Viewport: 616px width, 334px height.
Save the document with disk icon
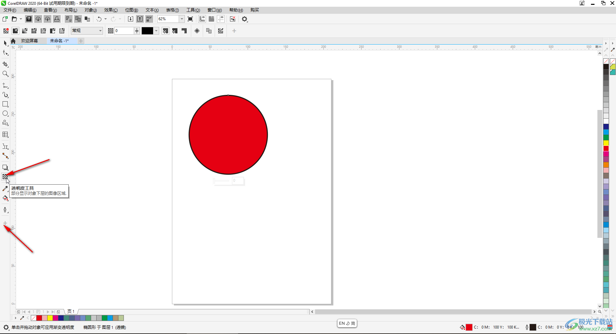pyautogui.click(x=29, y=19)
